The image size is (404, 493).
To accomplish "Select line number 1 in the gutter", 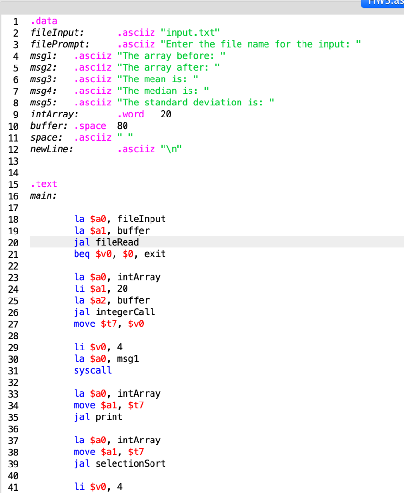I will tap(16, 21).
